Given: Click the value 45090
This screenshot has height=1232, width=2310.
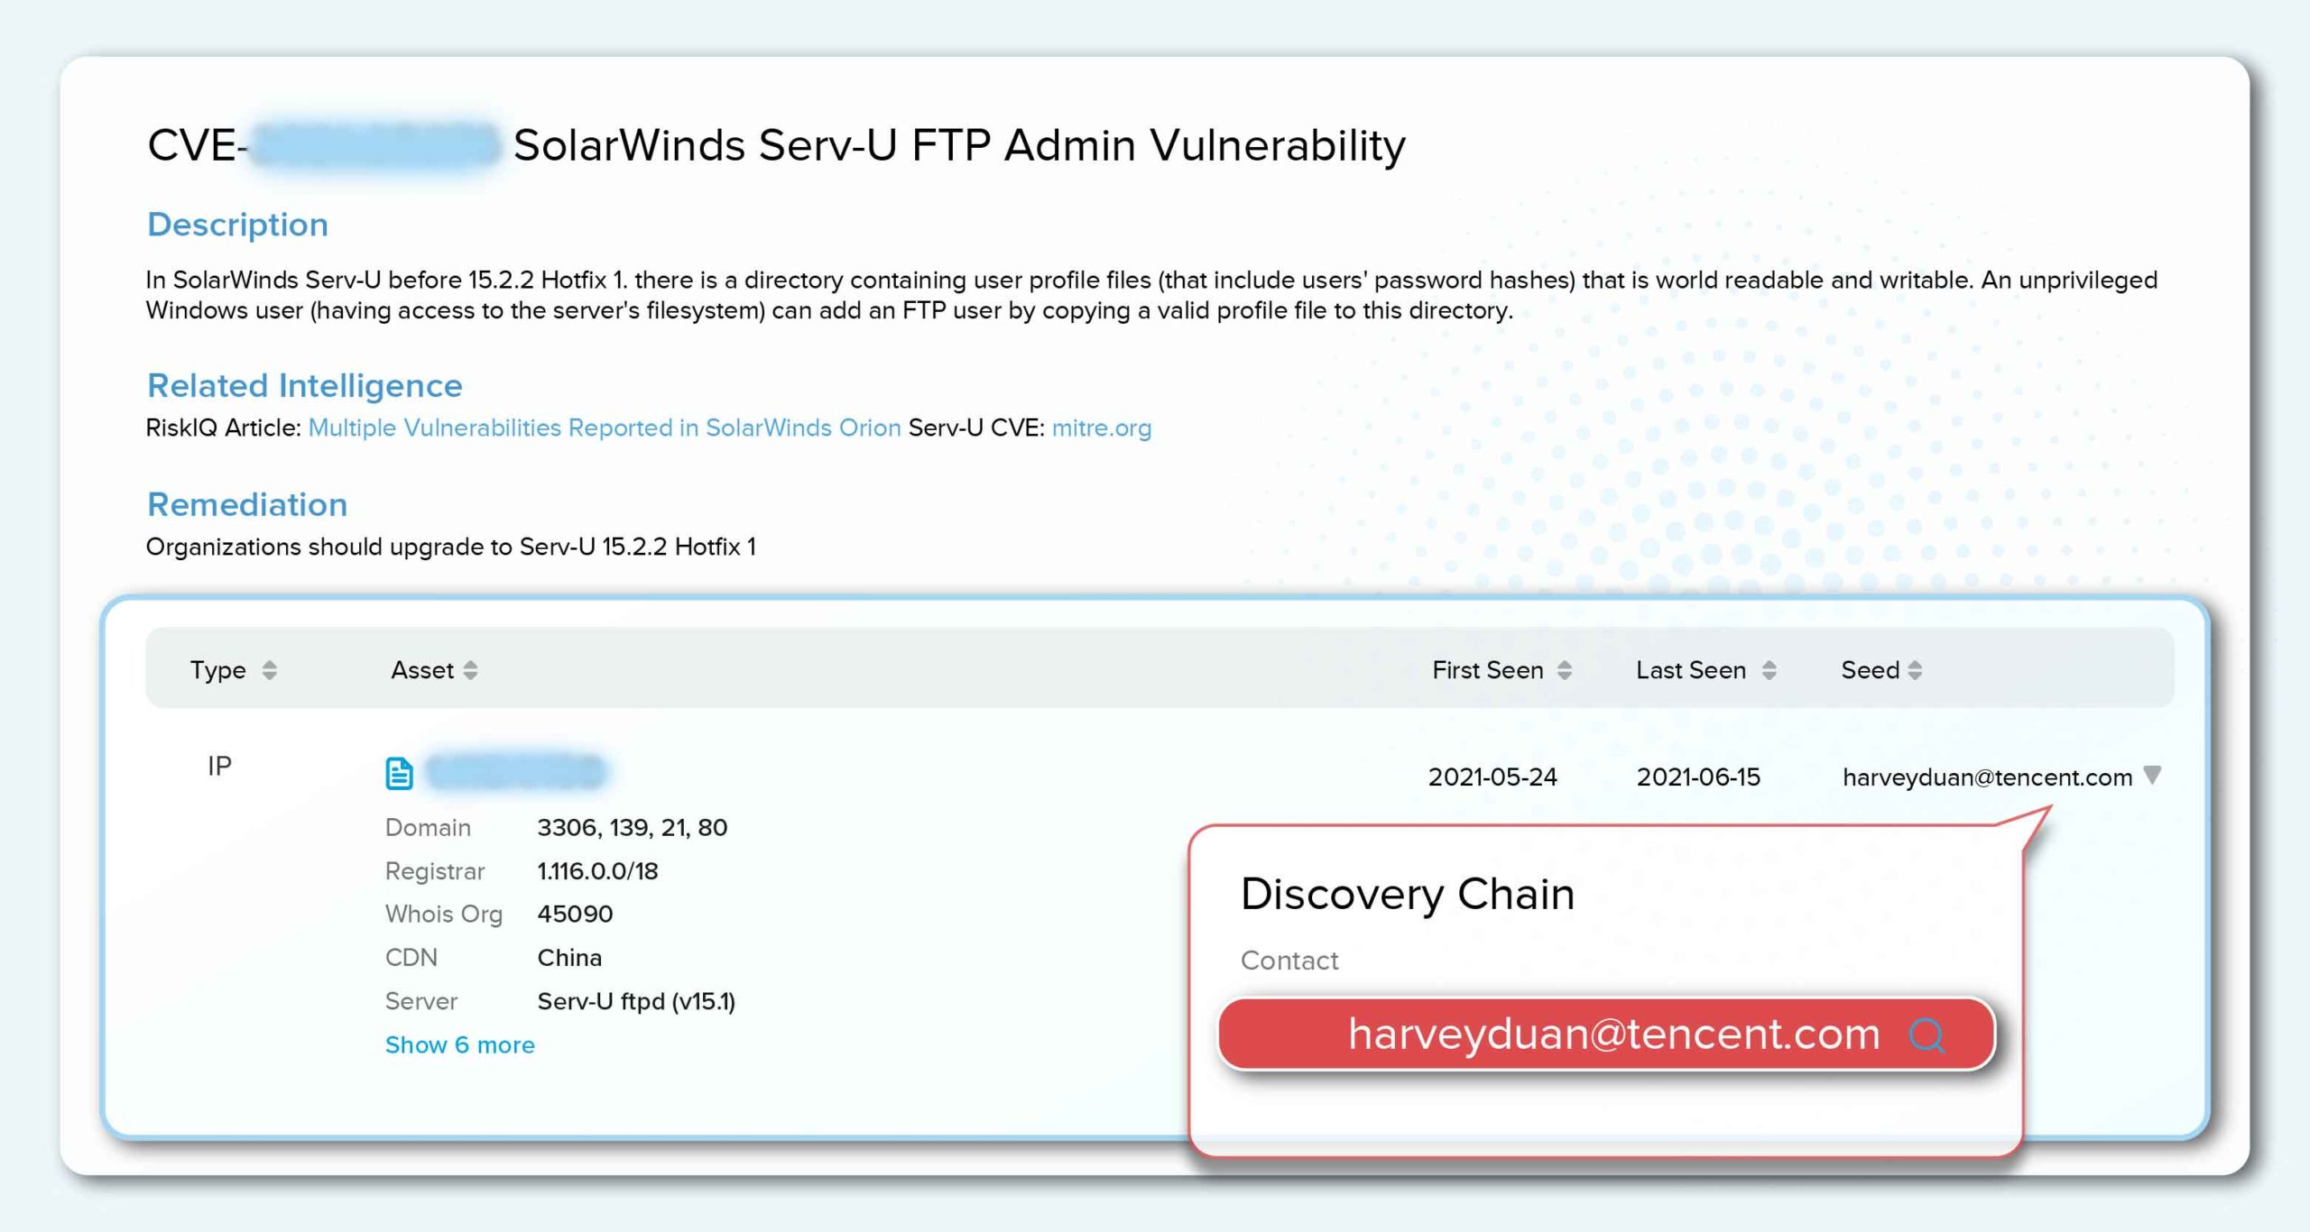Looking at the screenshot, I should (x=575, y=915).
